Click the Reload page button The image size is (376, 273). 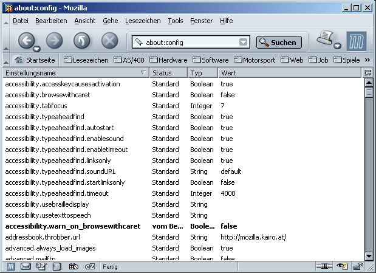point(82,40)
